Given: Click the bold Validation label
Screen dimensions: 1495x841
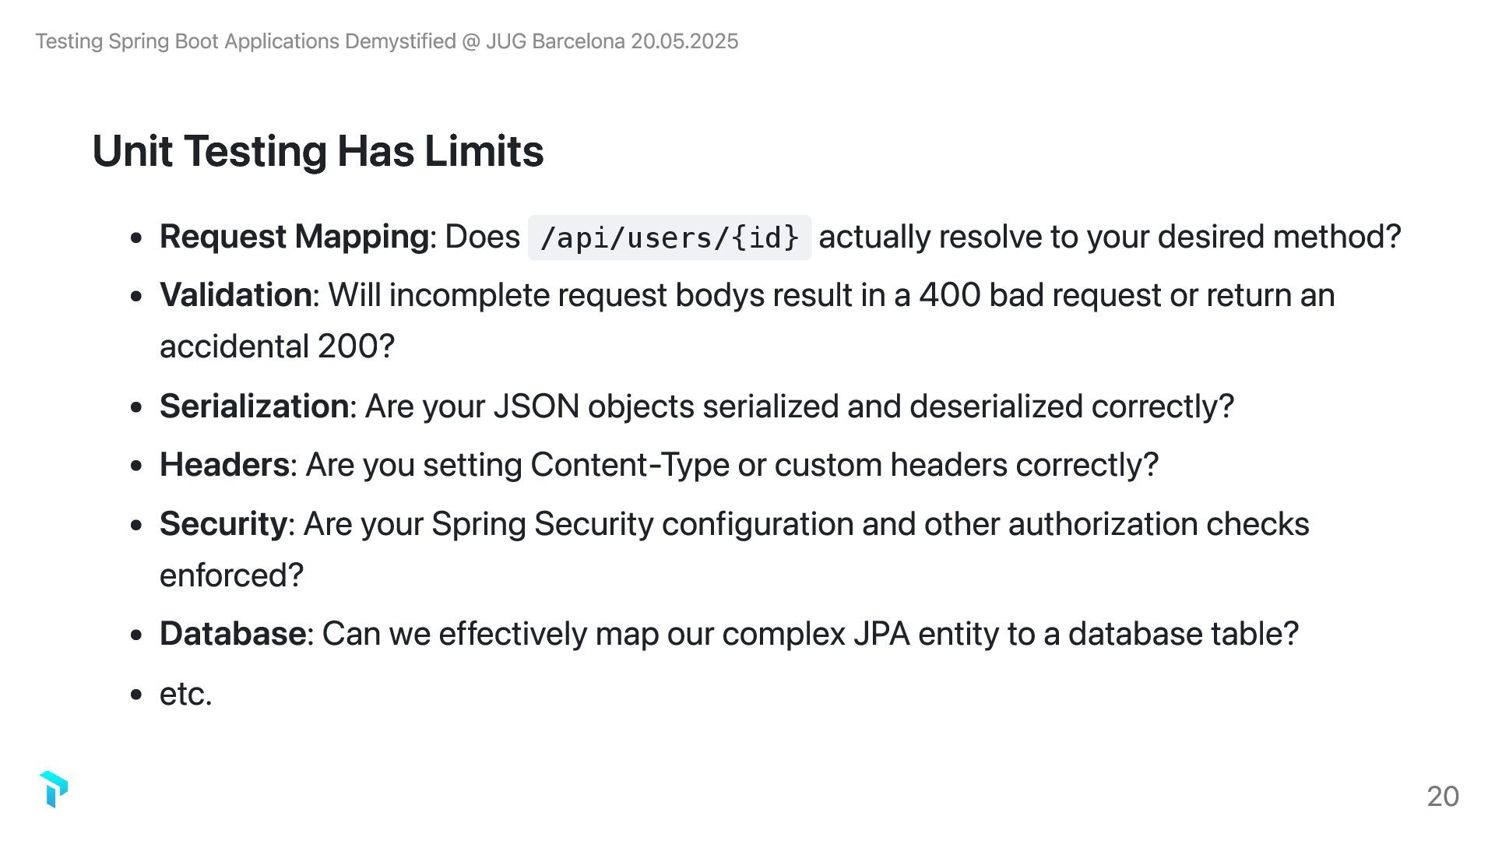Looking at the screenshot, I should 235,295.
